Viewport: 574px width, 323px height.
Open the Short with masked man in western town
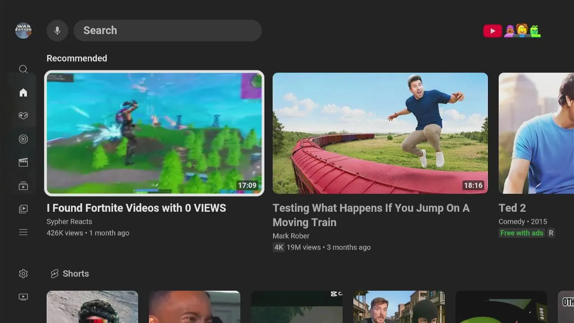[399, 307]
